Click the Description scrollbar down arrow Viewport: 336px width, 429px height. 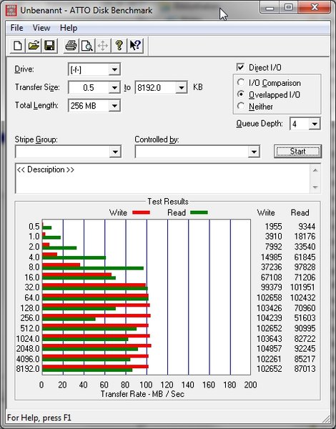(x=315, y=187)
